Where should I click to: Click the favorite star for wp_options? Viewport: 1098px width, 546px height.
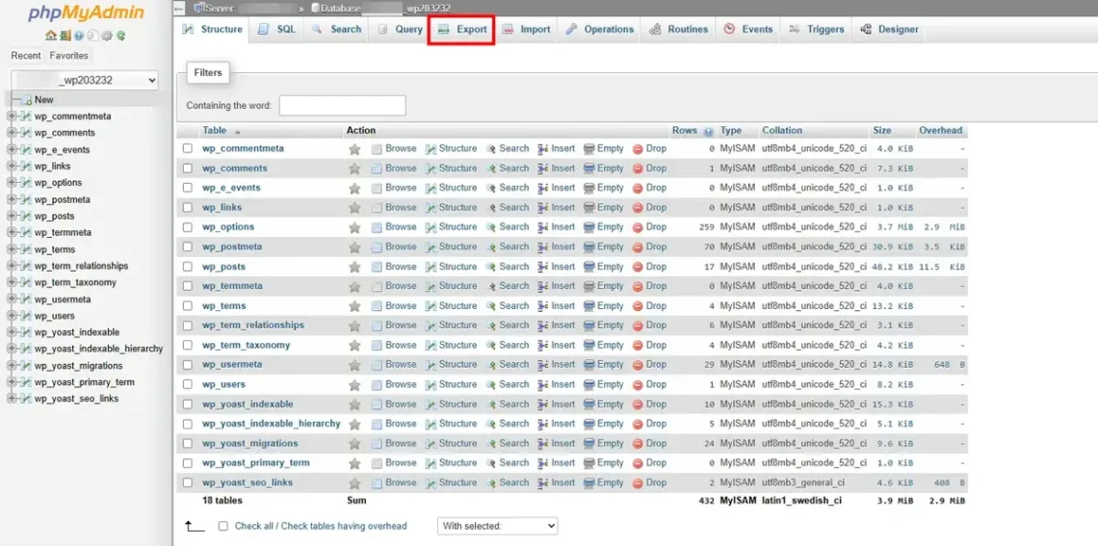(355, 227)
